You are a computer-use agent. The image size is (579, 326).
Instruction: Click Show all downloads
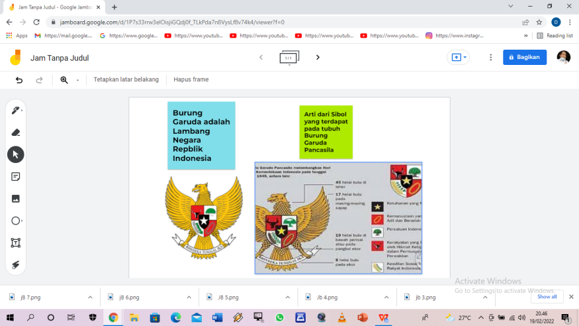coord(547,297)
